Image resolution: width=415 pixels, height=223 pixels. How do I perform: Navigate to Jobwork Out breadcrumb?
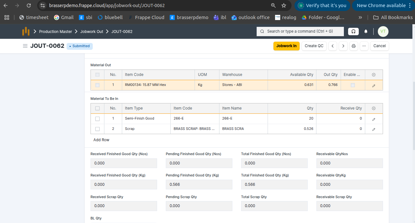click(91, 32)
